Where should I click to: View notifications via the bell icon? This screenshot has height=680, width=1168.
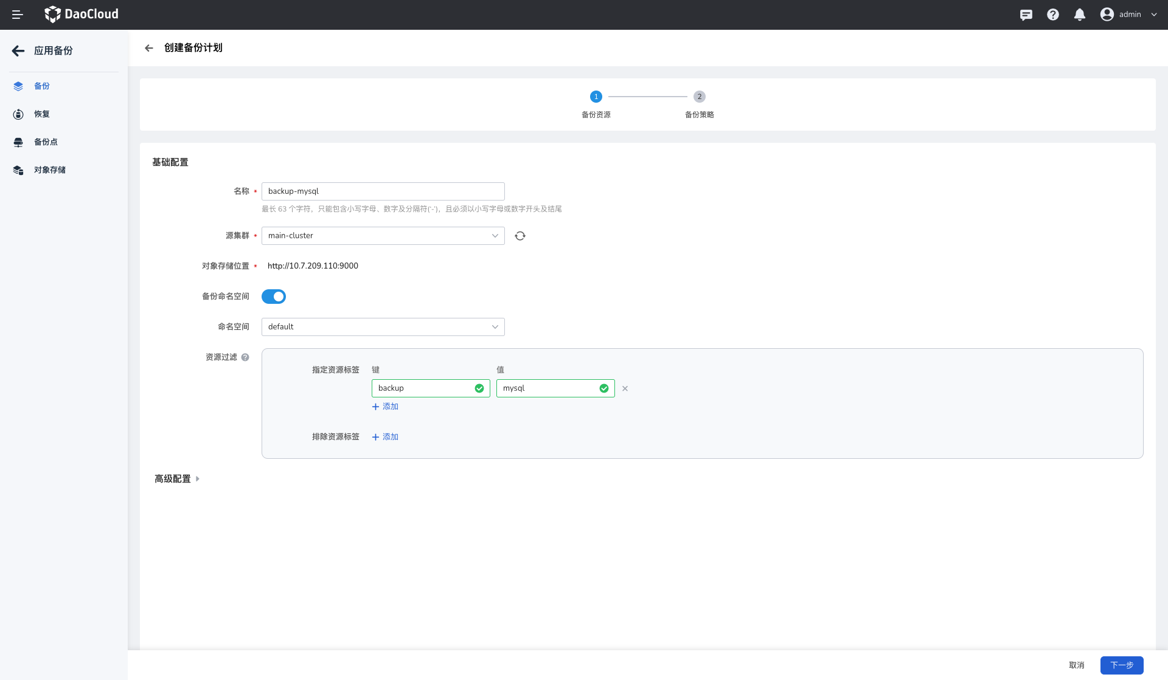click(x=1080, y=15)
